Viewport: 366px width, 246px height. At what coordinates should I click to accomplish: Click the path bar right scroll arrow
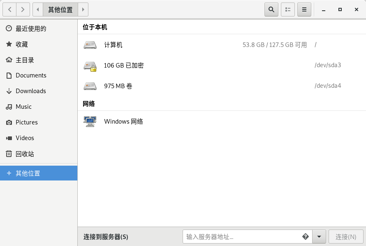83,9
